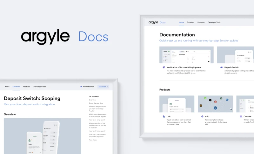Screen dimensions: 254x154
Task: Open API product thumbnail
Action: tap(215, 104)
